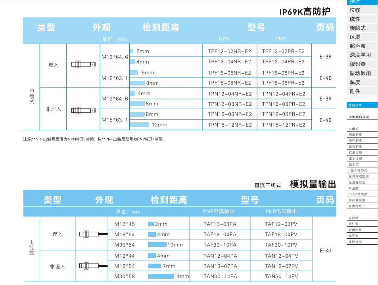The image size is (378, 285).
Task: Jump to the 附件 tab
Action: point(355,91)
